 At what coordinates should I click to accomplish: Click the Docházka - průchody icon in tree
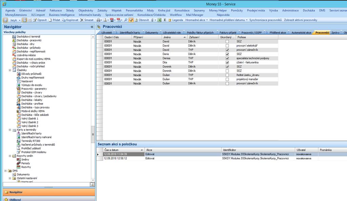(x=14, y=48)
